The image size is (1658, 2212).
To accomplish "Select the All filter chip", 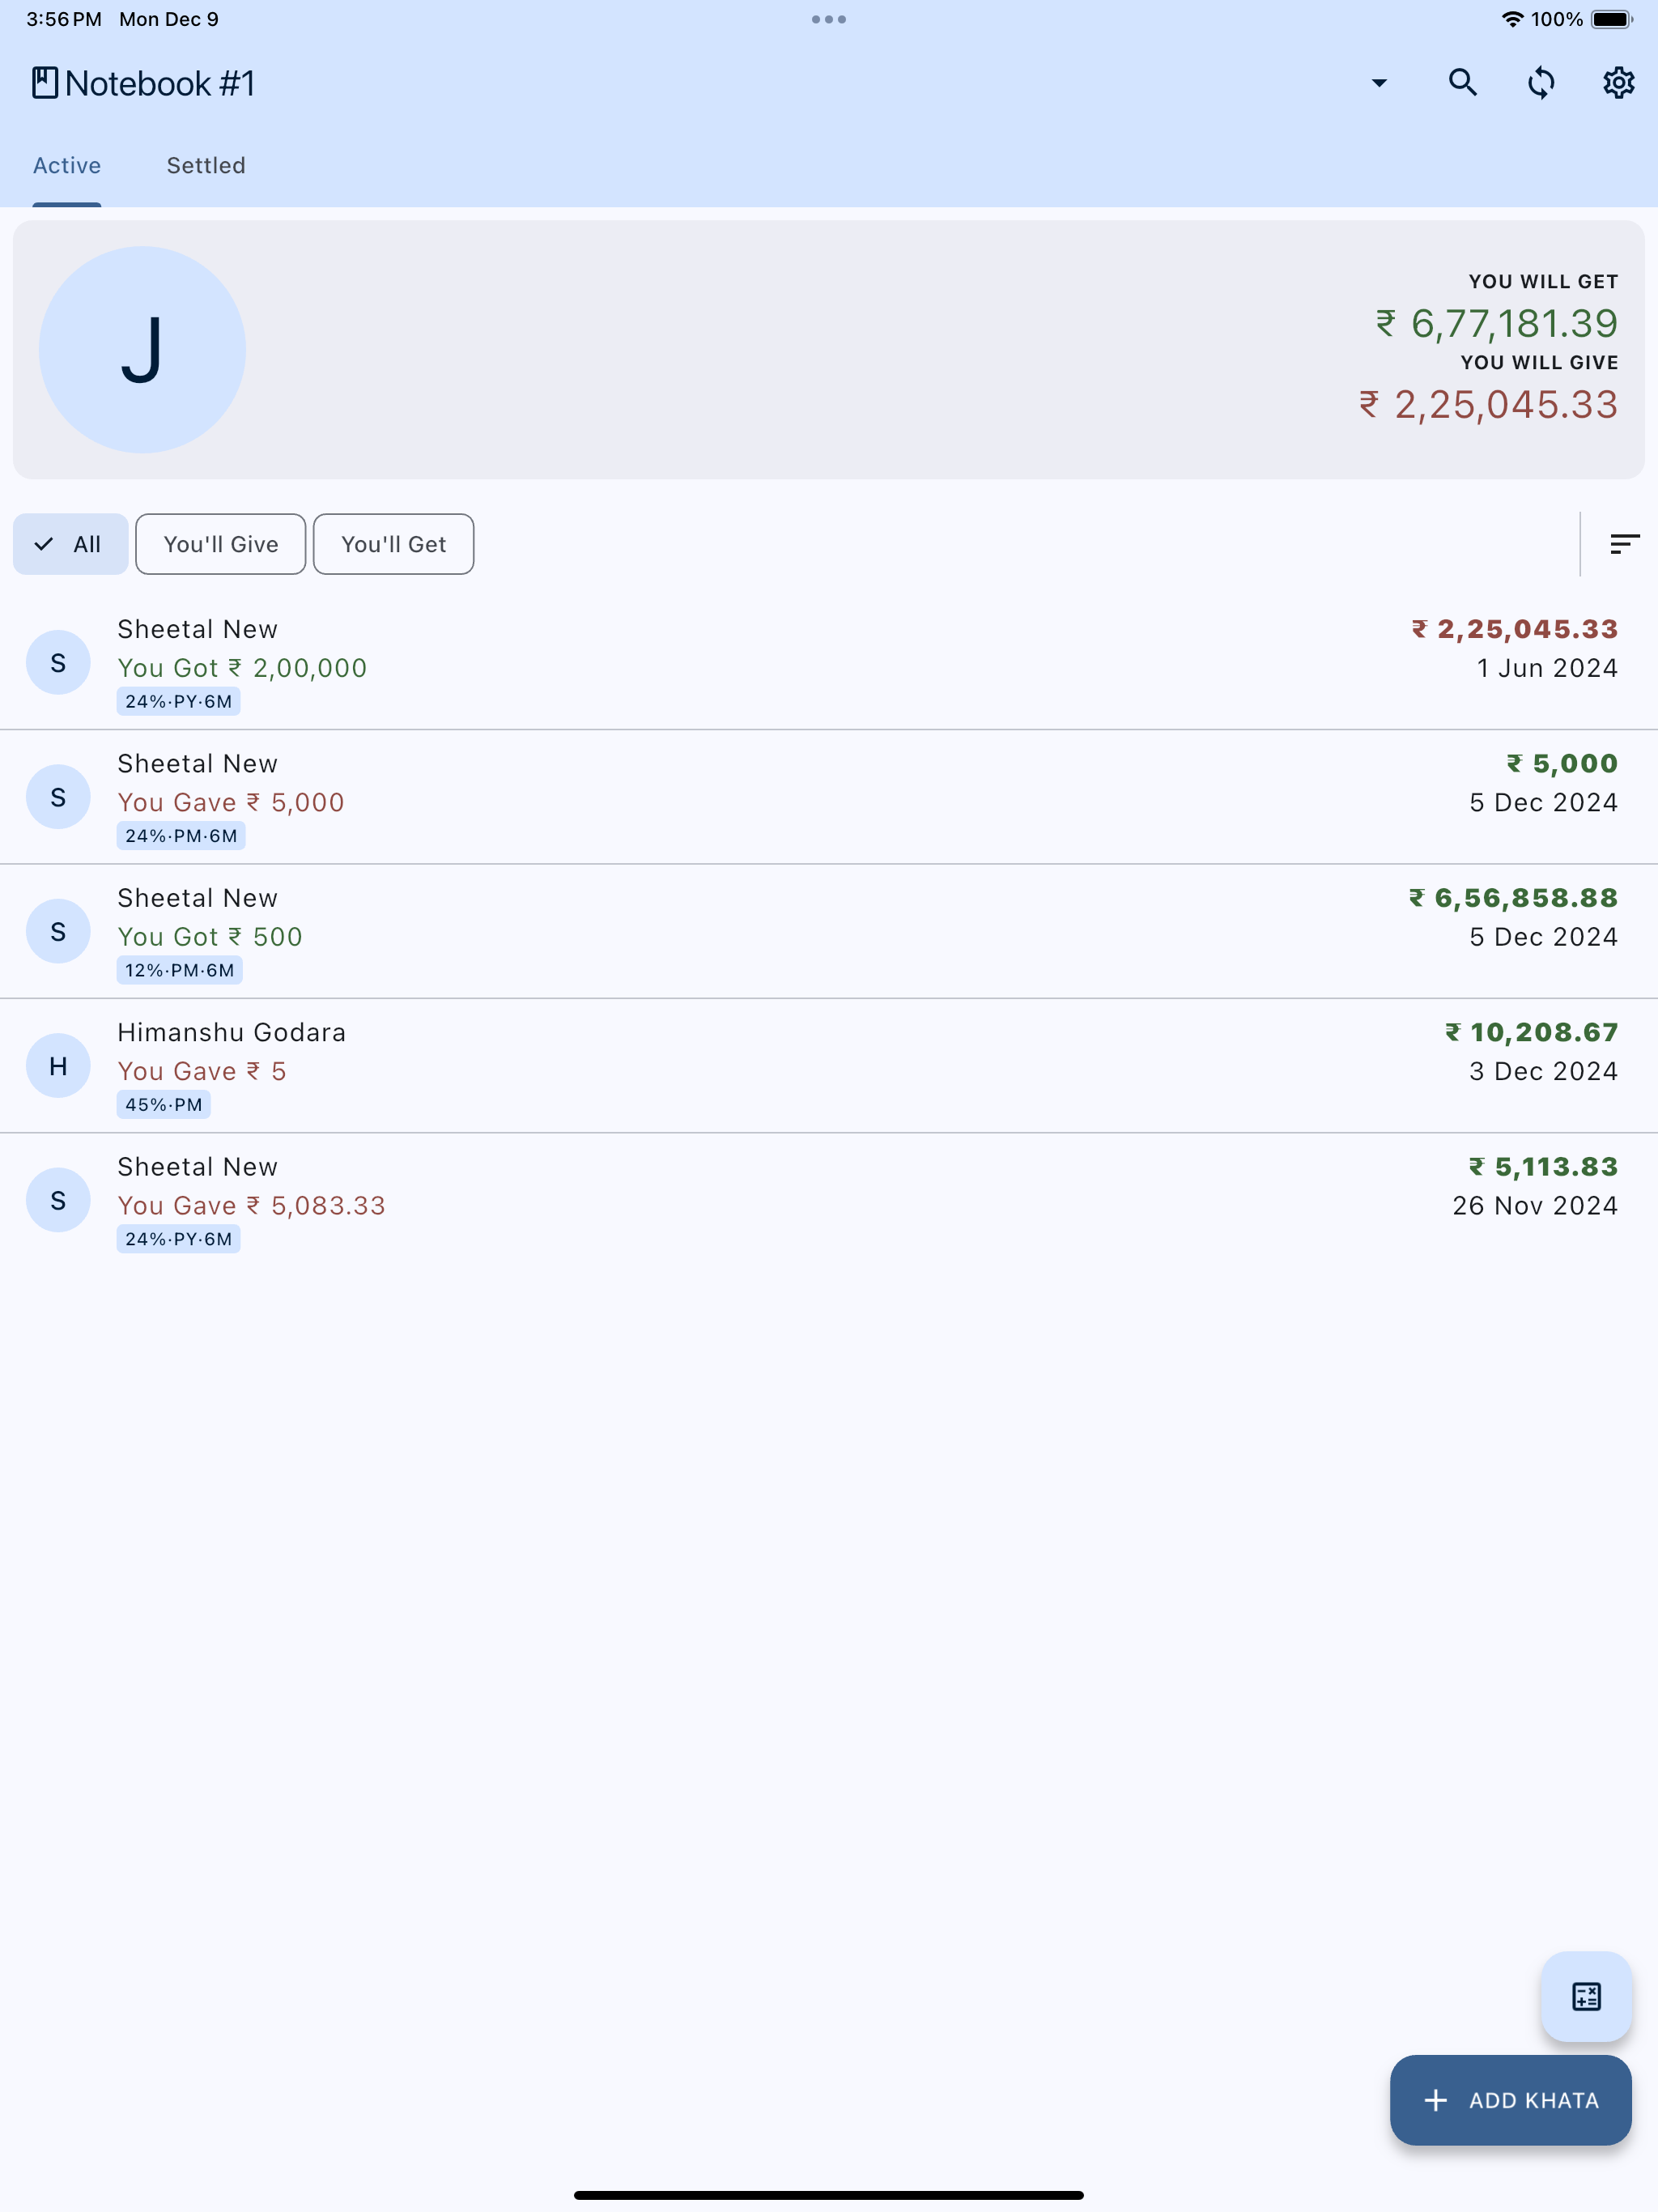I will [70, 544].
